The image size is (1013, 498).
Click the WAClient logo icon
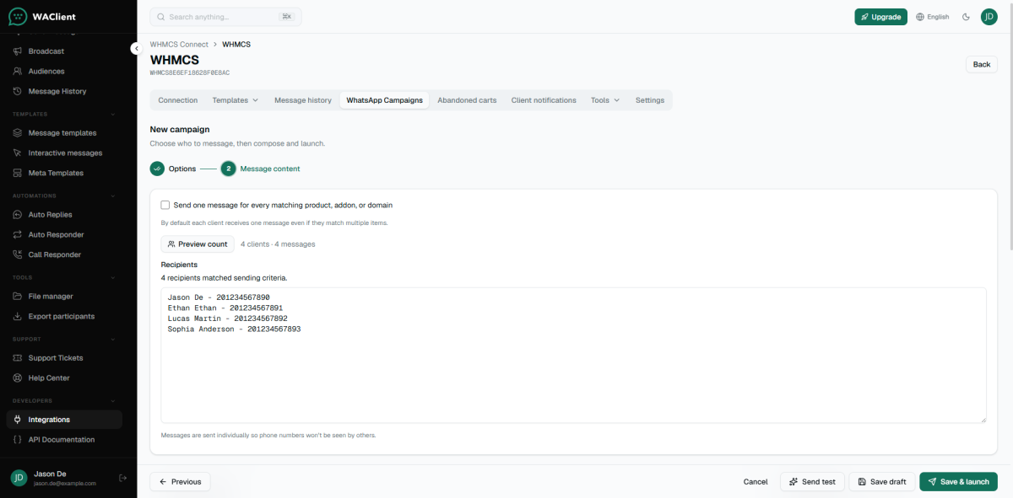pyautogui.click(x=18, y=16)
